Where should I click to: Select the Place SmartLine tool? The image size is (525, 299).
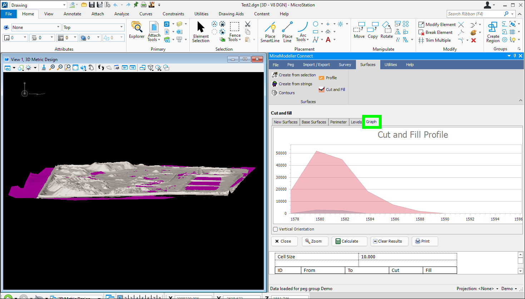click(x=270, y=32)
